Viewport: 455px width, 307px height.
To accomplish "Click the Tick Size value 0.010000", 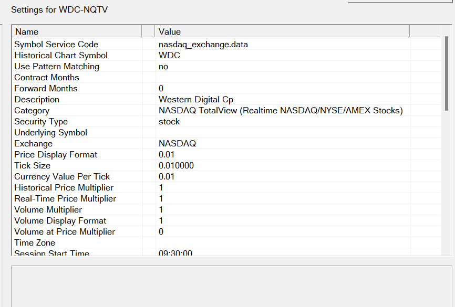I will (176, 165).
